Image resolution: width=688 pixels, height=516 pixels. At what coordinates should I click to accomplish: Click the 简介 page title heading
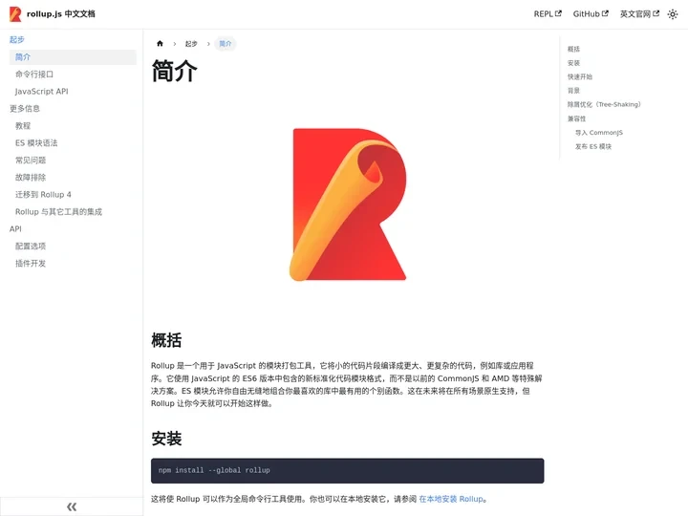174,71
